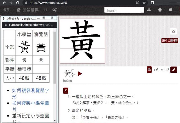180x123 pixels.
Task: Click the download icon in the navbar
Action: click(149, 10)
